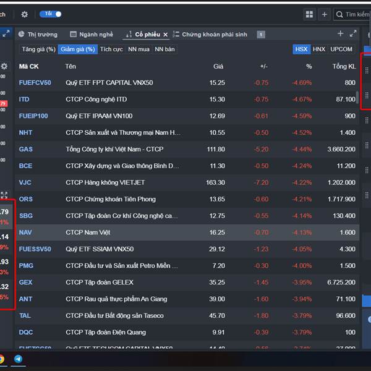Choose the UPCOM exchange
Screen dimensions: 371x371
coord(341,49)
